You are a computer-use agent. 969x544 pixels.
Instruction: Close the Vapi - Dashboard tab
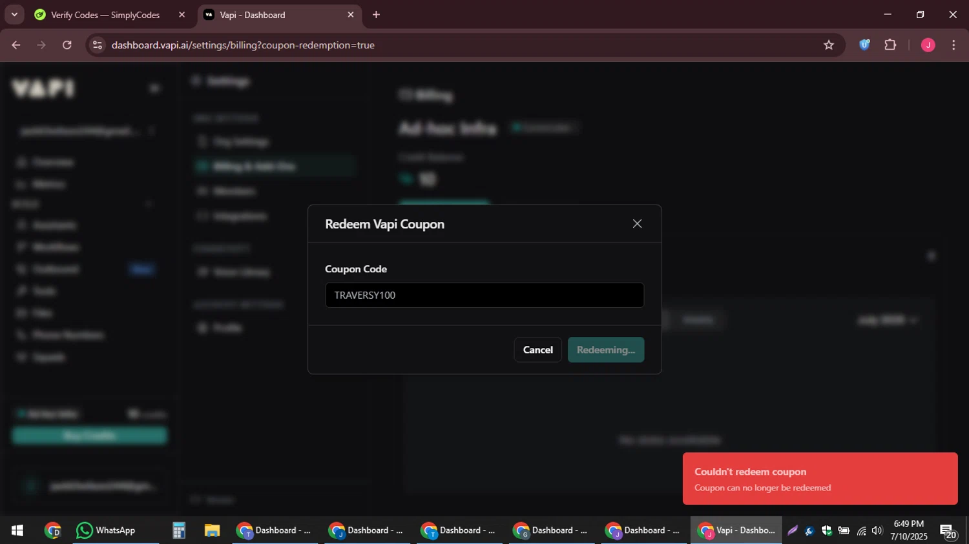(x=351, y=15)
